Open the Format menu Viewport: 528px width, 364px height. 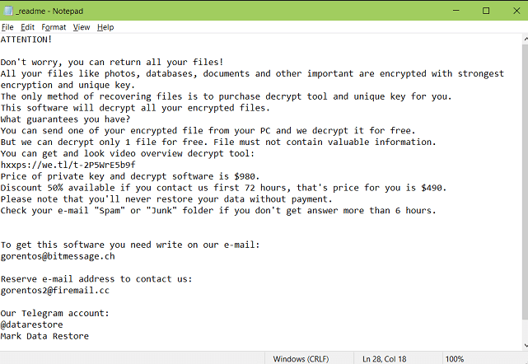(x=54, y=27)
